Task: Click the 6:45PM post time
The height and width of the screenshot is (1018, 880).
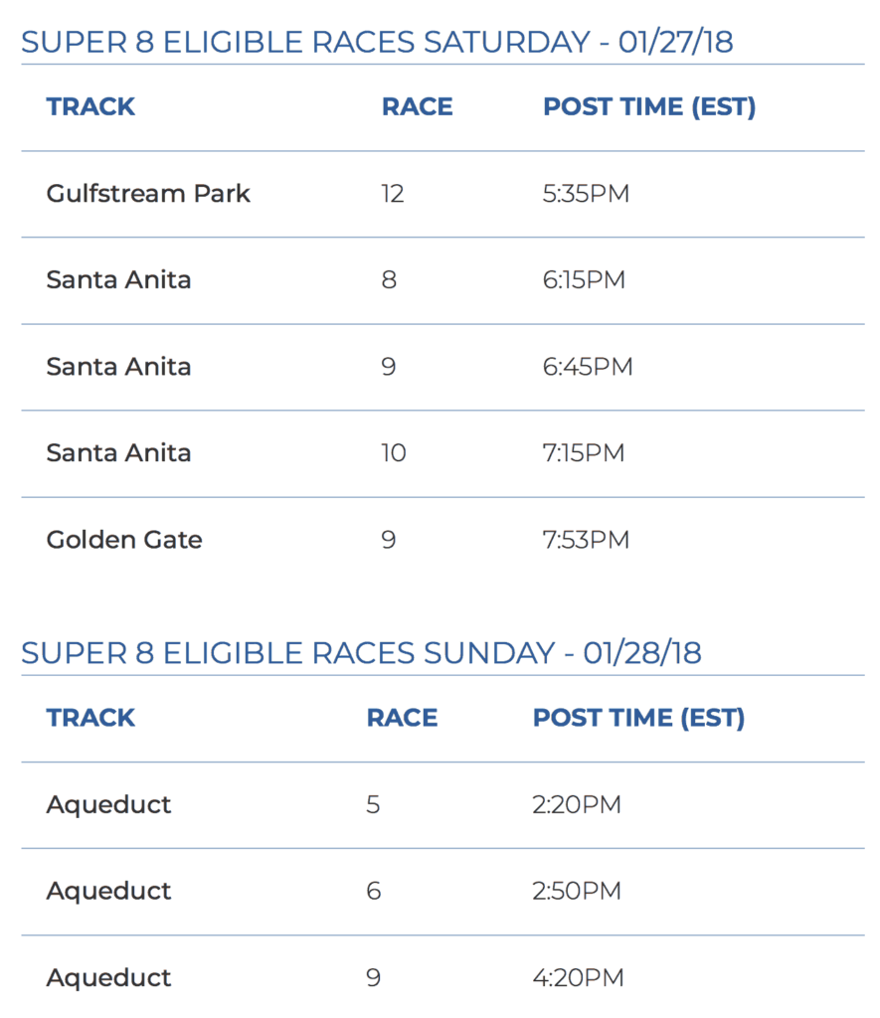Action: (x=588, y=367)
